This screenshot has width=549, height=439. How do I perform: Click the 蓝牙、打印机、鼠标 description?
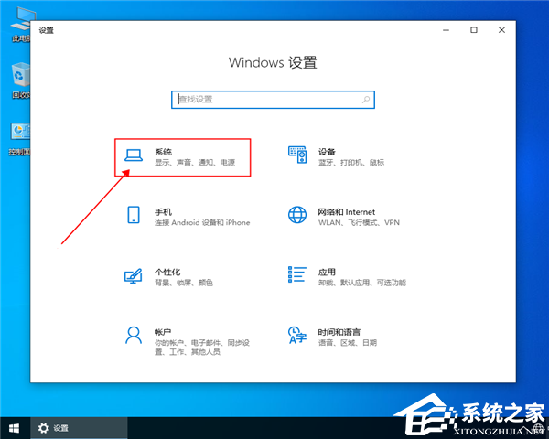pyautogui.click(x=351, y=163)
